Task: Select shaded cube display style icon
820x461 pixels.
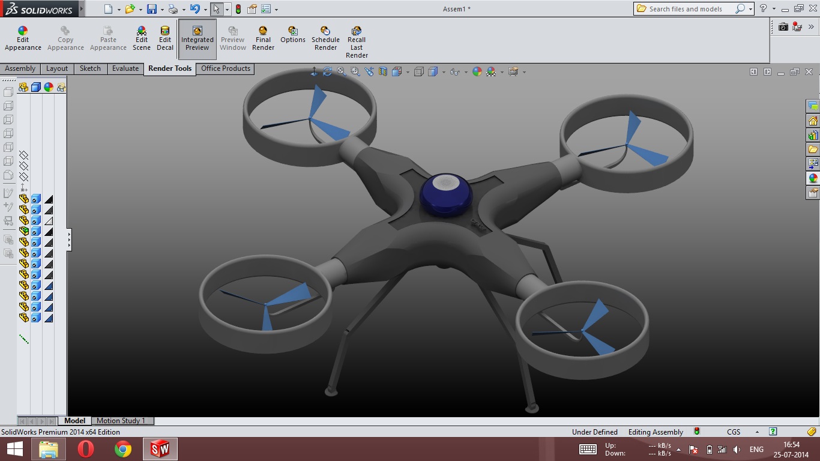Action: tap(433, 71)
